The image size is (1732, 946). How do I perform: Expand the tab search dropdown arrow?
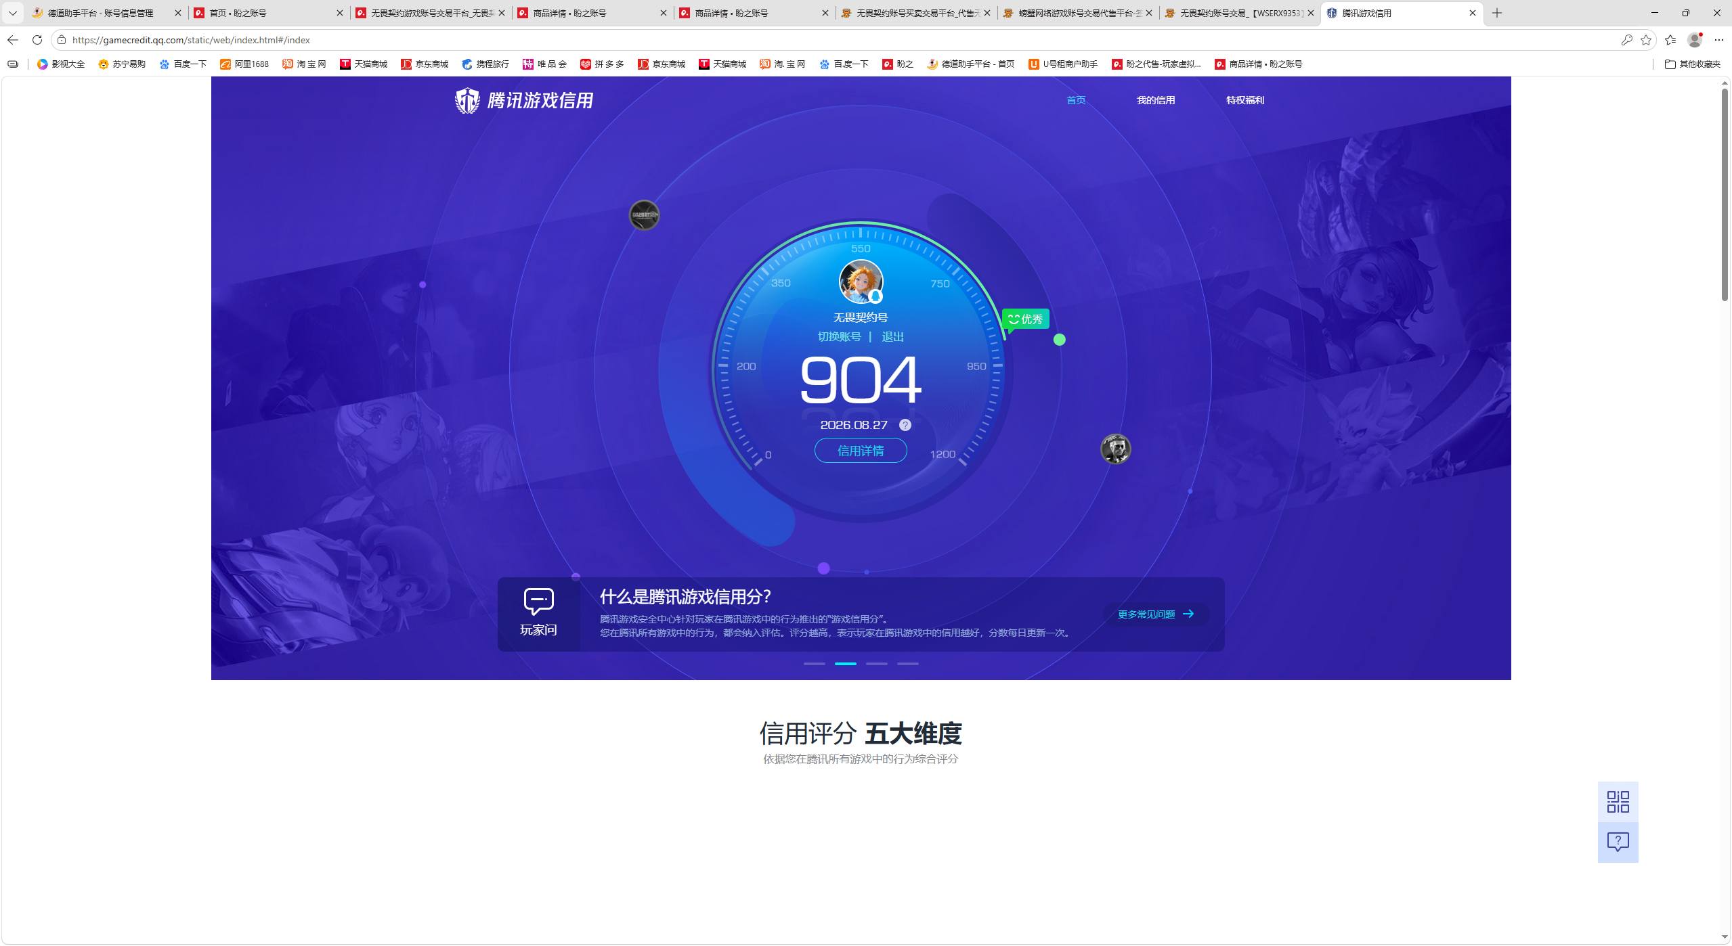pyautogui.click(x=12, y=13)
